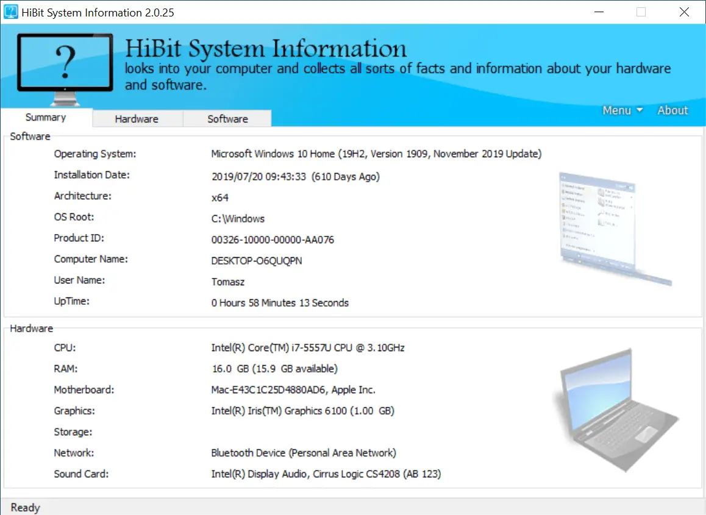This screenshot has width=706, height=515.
Task: Select the Operating System value text
Action: [376, 154]
